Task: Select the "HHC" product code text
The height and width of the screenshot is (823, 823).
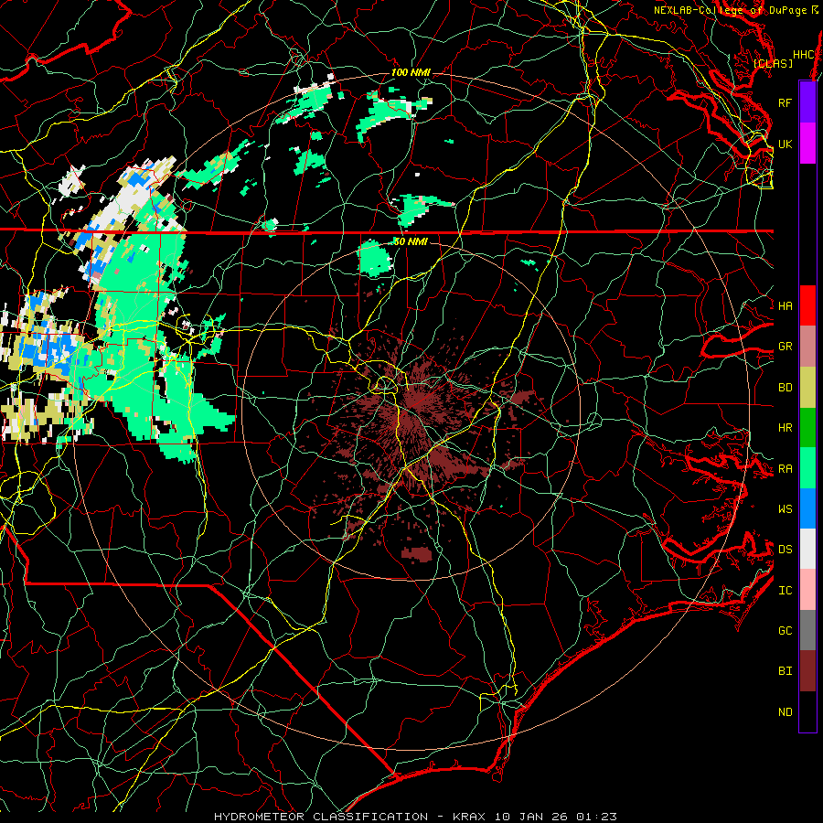Action: [x=804, y=55]
